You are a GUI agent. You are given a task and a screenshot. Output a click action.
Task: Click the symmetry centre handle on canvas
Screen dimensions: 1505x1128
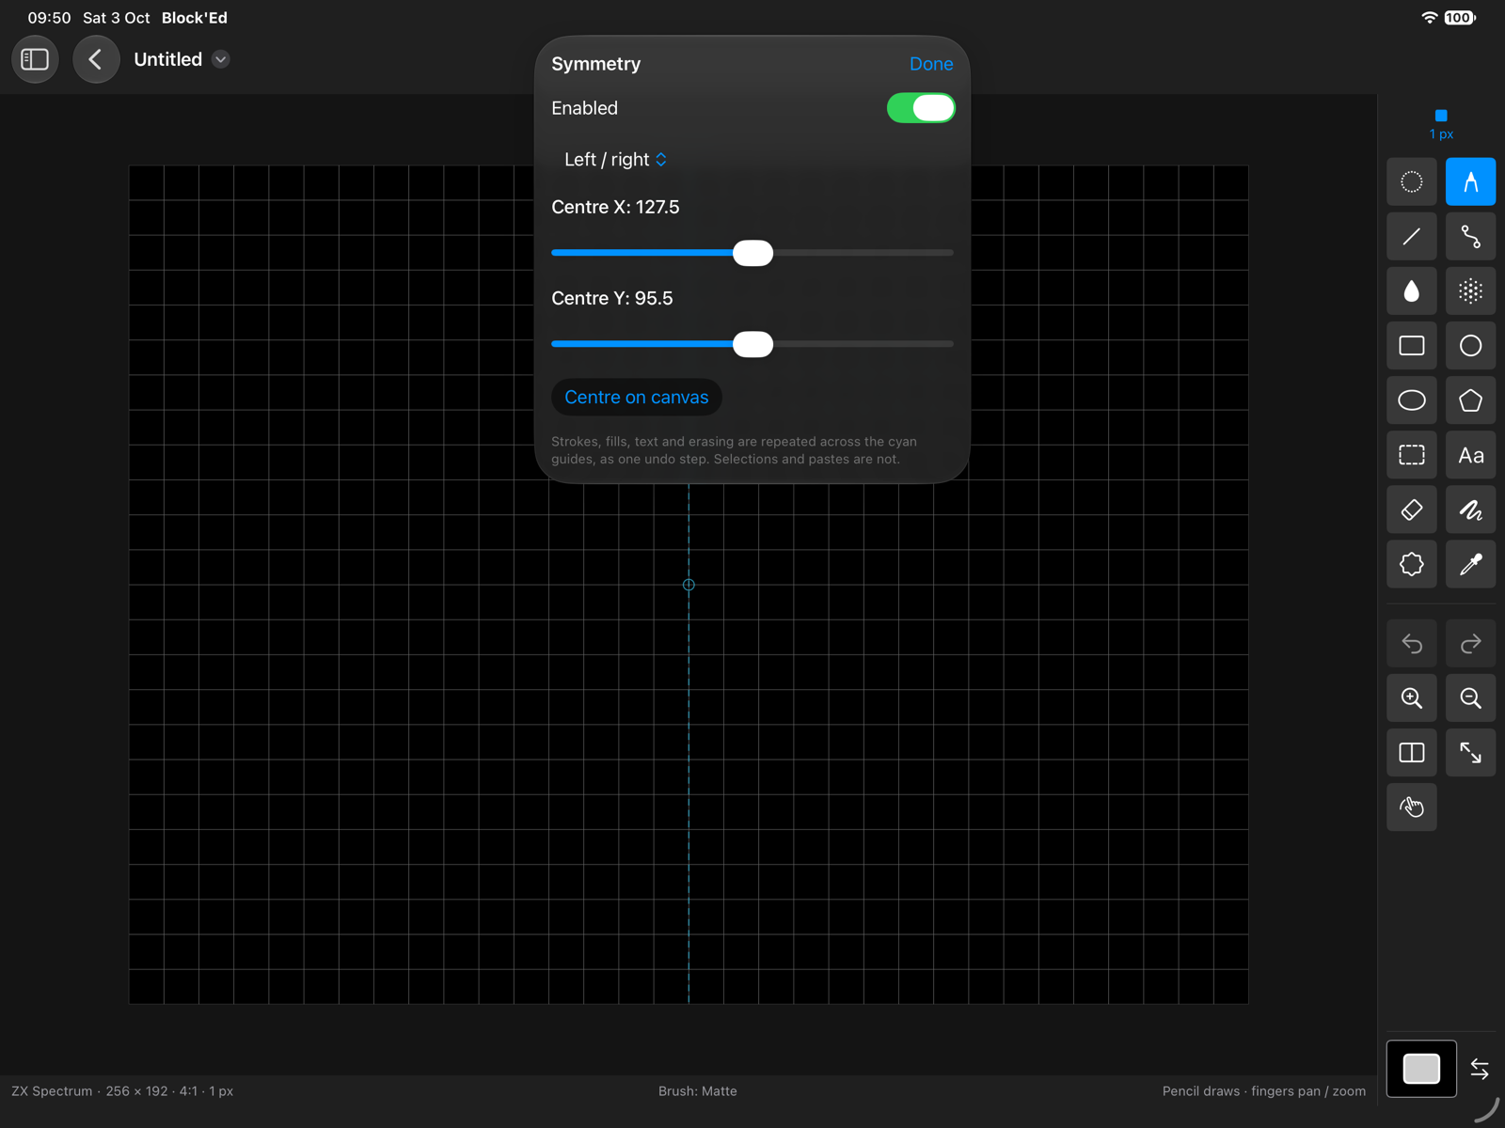click(x=689, y=585)
